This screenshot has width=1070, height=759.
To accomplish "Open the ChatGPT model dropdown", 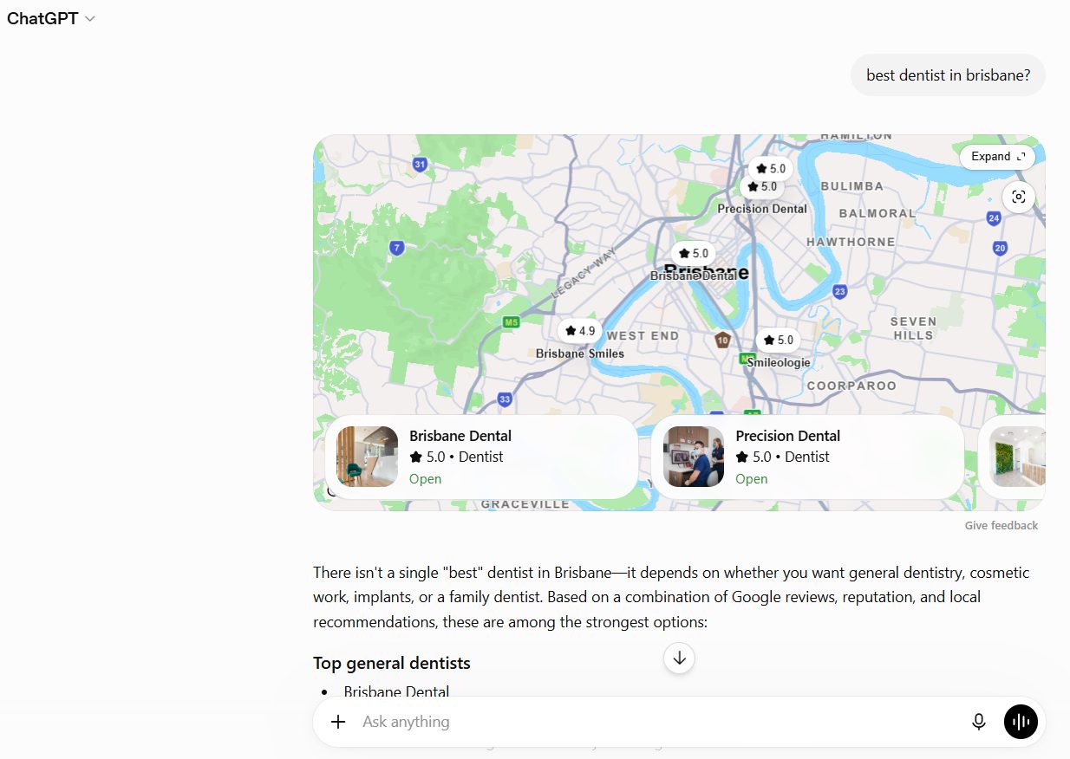I will [x=51, y=18].
